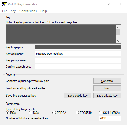The height and width of the screenshot is (125, 127).
Task: Click Save public key button
Action: (78, 96)
